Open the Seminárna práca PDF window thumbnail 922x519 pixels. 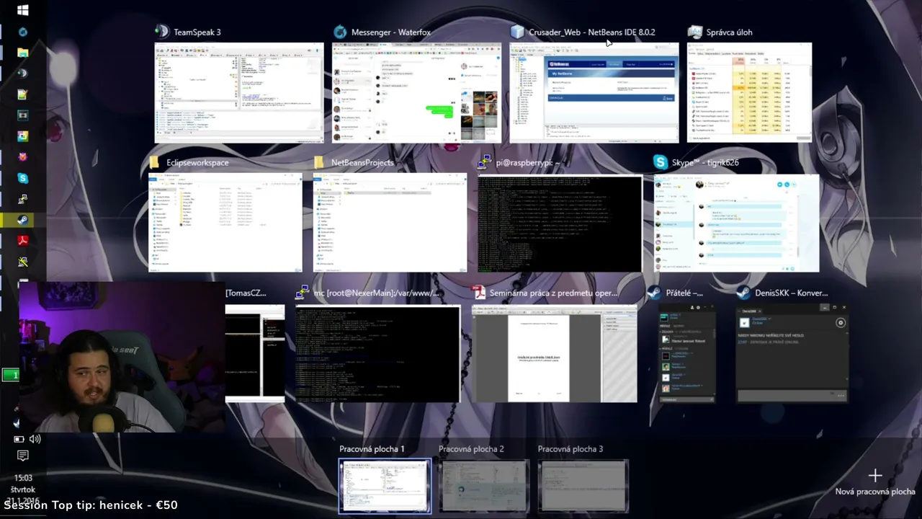coord(555,353)
